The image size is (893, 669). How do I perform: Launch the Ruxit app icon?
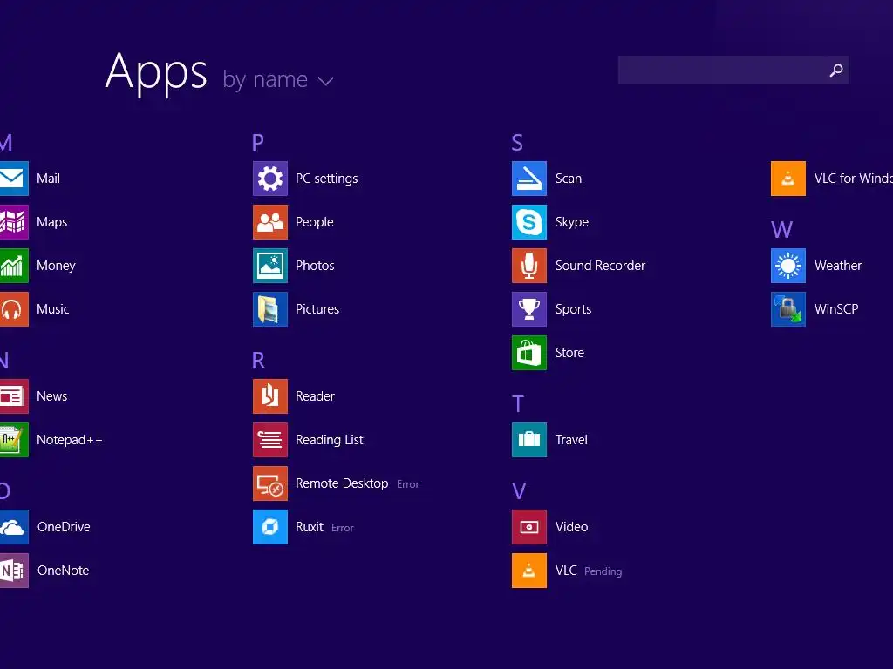(x=270, y=527)
